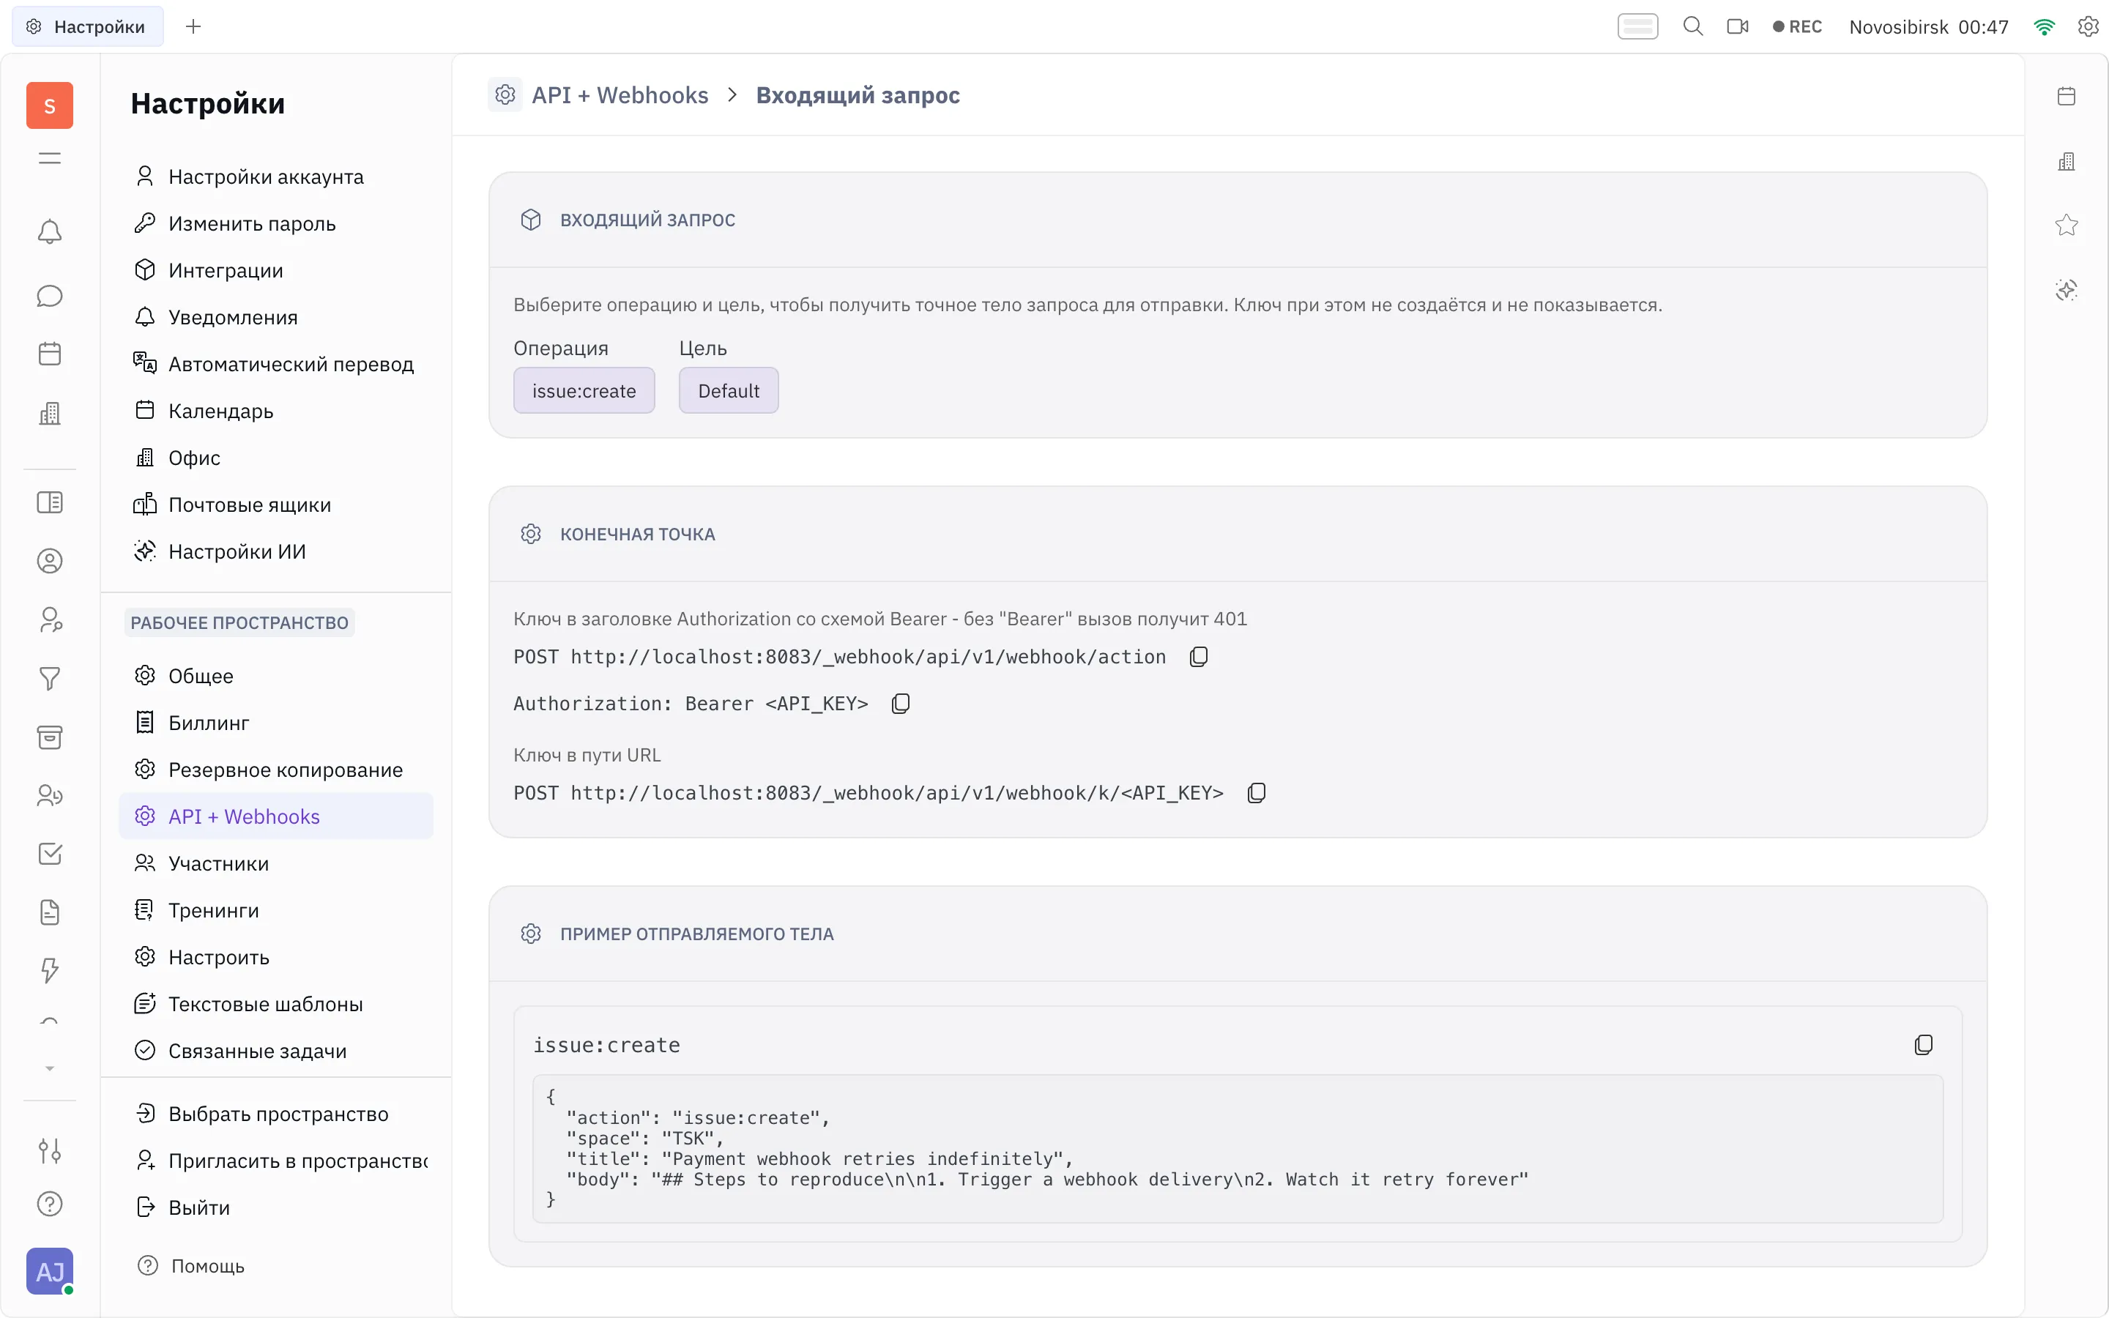Select the Настройки tab

pyautogui.click(x=87, y=26)
